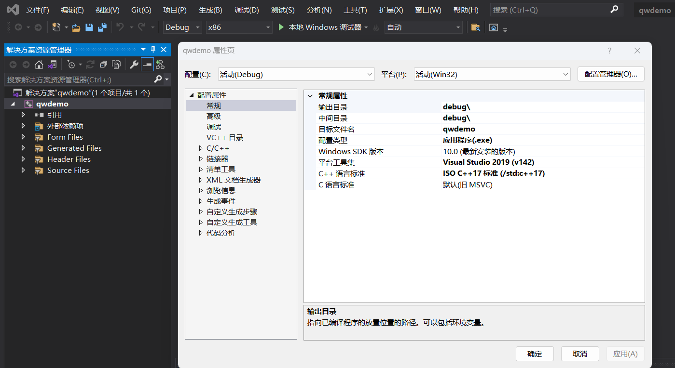Click the Visual Studio logo icon
Viewport: 675px width, 368px height.
pos(13,10)
